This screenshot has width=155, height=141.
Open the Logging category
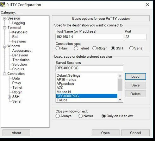tap(18, 23)
